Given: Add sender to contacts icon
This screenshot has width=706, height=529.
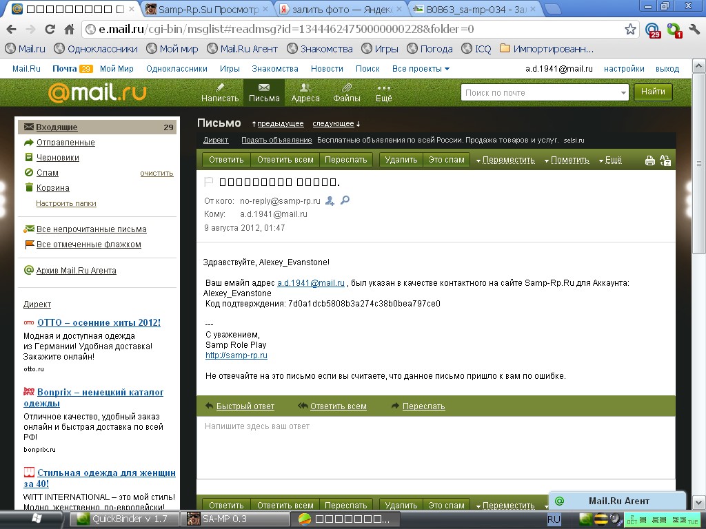Looking at the screenshot, I should click(x=330, y=200).
